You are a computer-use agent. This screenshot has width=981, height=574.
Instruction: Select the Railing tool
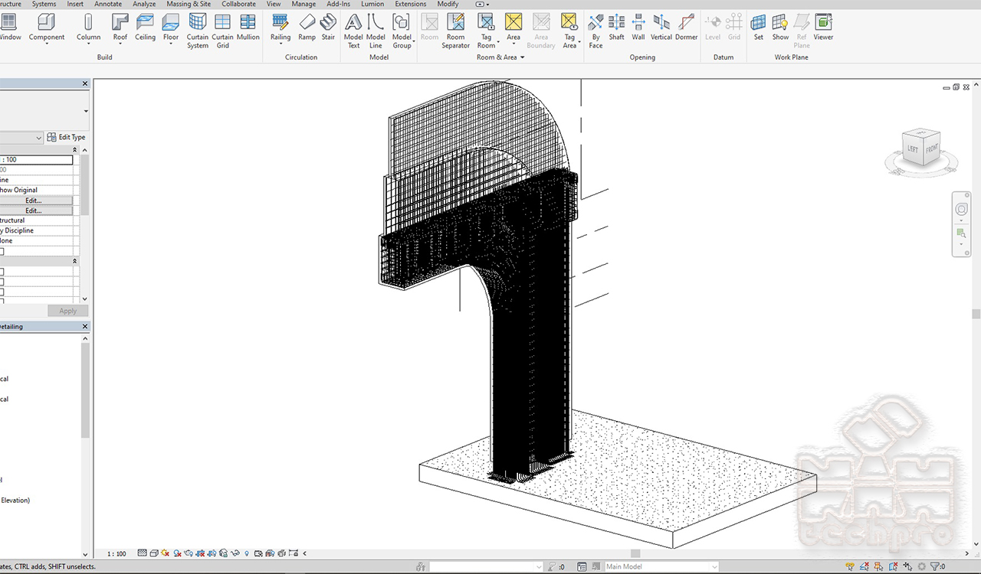coord(281,28)
